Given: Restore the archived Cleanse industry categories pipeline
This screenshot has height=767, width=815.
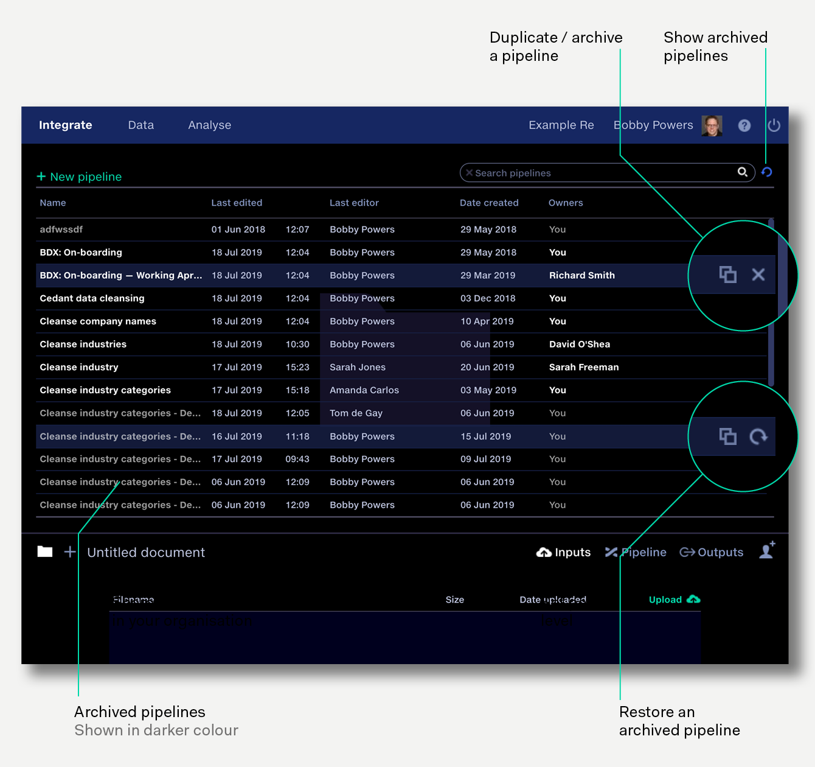Looking at the screenshot, I should [x=758, y=436].
